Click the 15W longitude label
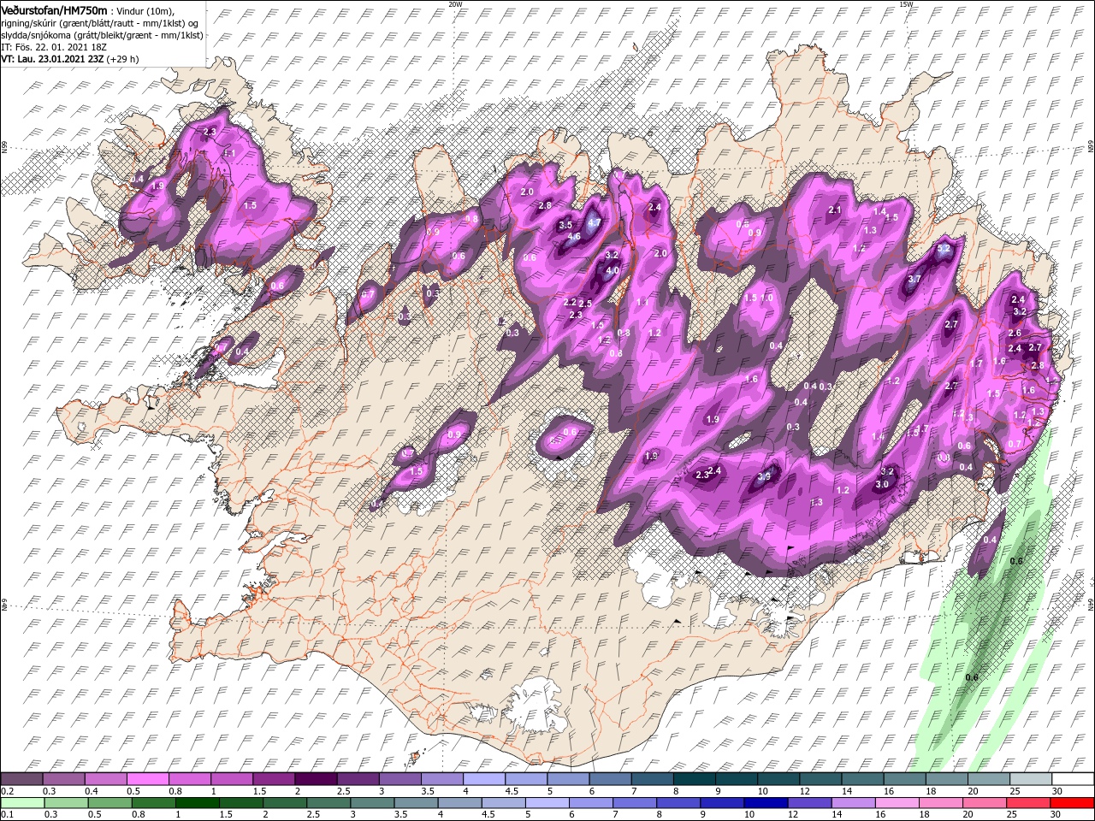Viewport: 1095px width, 821px height. (x=906, y=4)
